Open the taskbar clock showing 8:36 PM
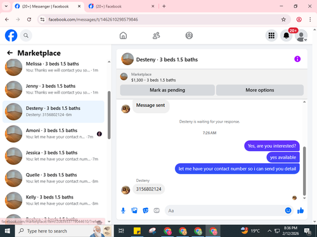Screen dimensions: 317x237 pos(290,231)
